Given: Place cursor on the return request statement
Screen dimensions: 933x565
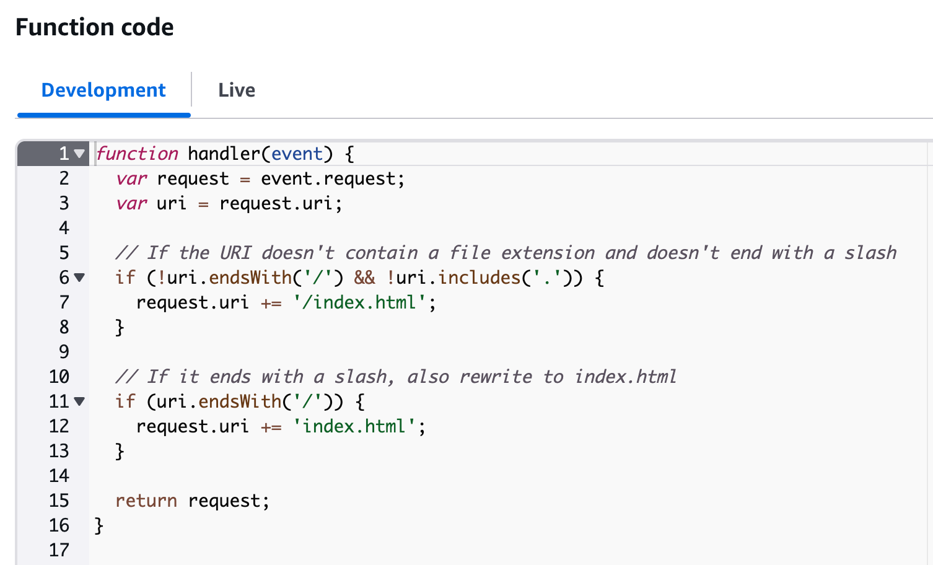Looking at the screenshot, I should point(192,501).
